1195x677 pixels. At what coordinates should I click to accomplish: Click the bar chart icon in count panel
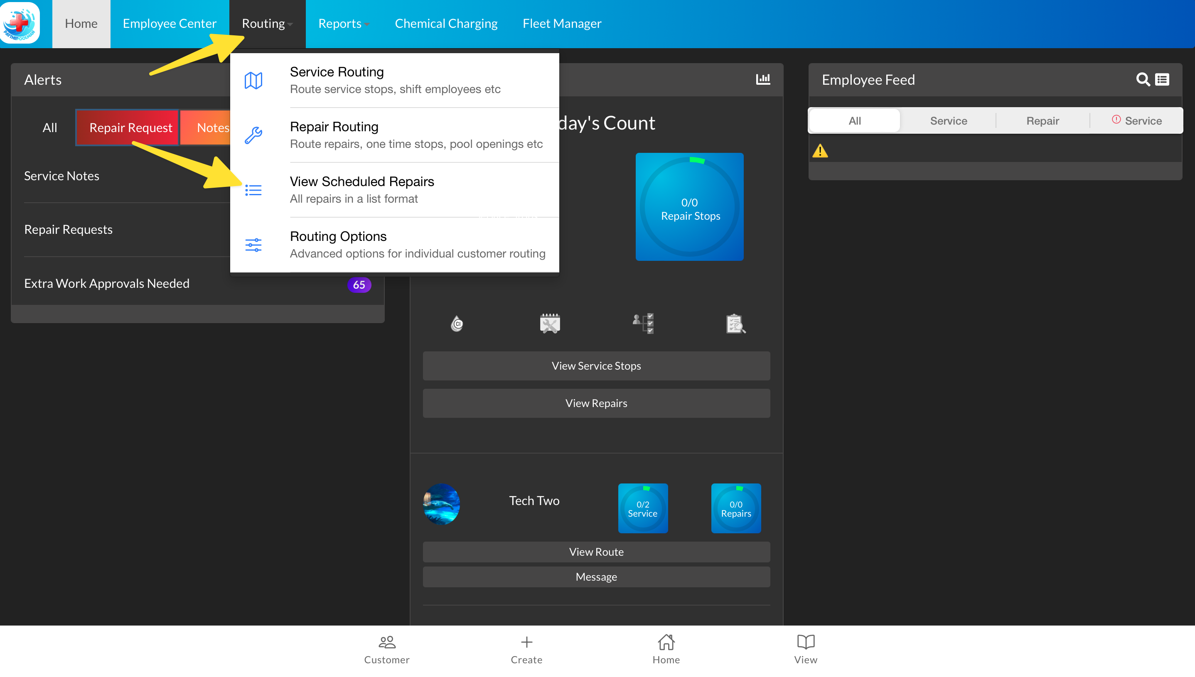click(763, 79)
